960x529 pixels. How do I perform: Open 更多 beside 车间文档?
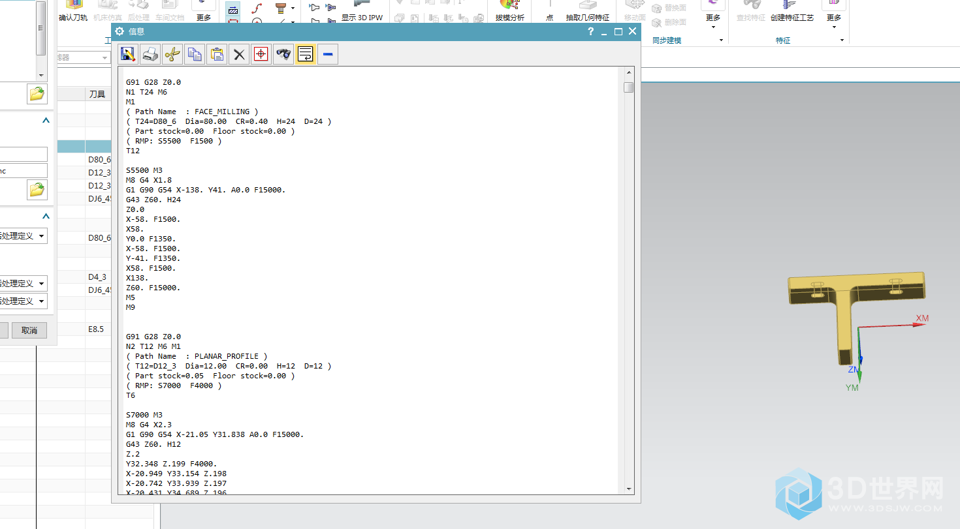[204, 12]
